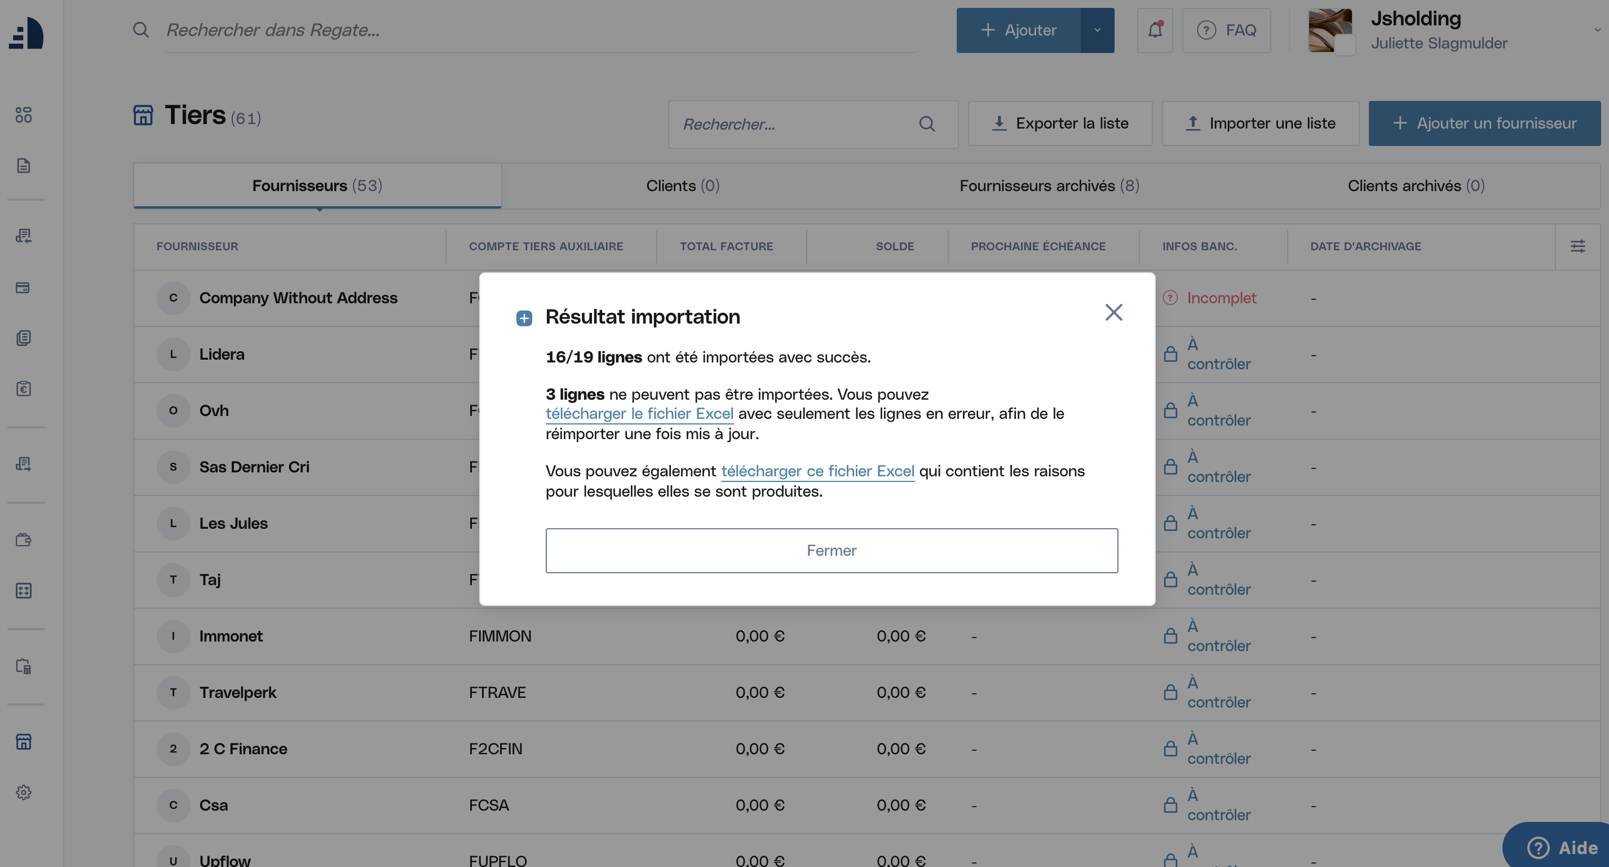Click the wallet icon in sidebar
1609x867 pixels.
point(24,539)
